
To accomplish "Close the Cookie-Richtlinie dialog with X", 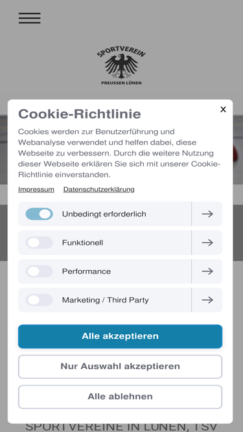I will point(223,109).
